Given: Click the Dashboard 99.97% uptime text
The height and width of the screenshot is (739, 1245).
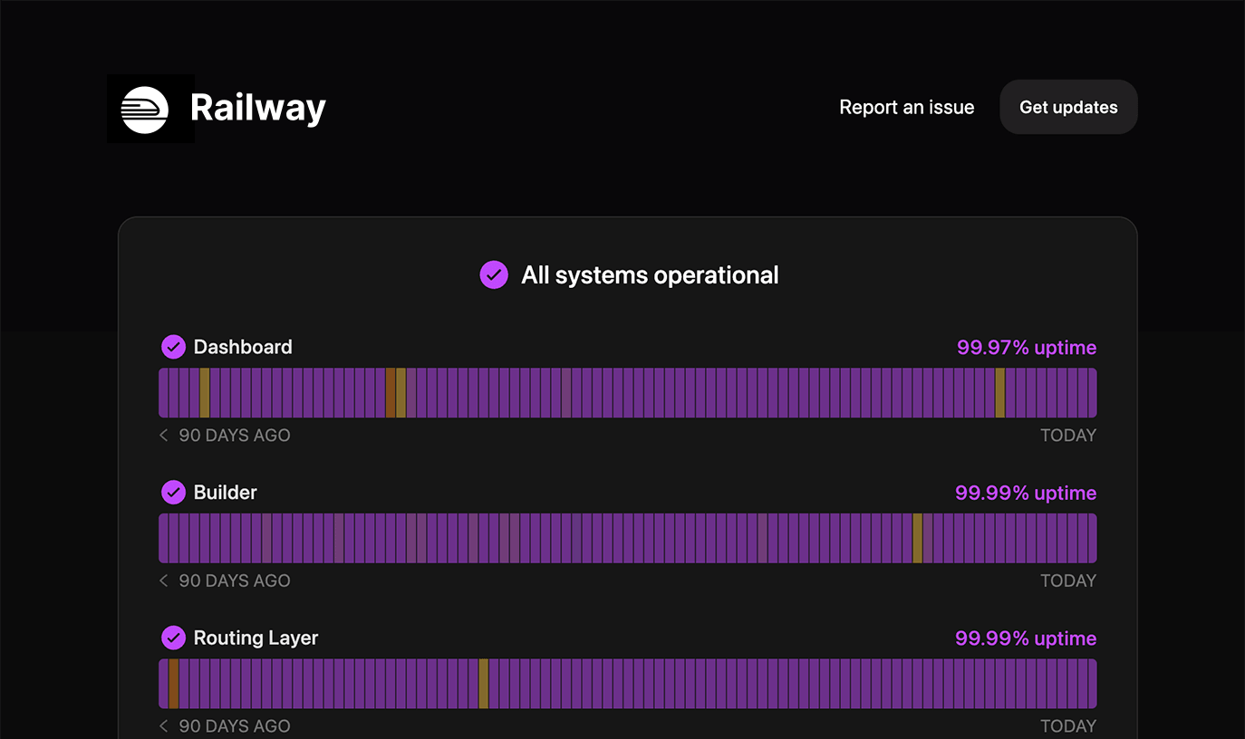Looking at the screenshot, I should point(1026,348).
